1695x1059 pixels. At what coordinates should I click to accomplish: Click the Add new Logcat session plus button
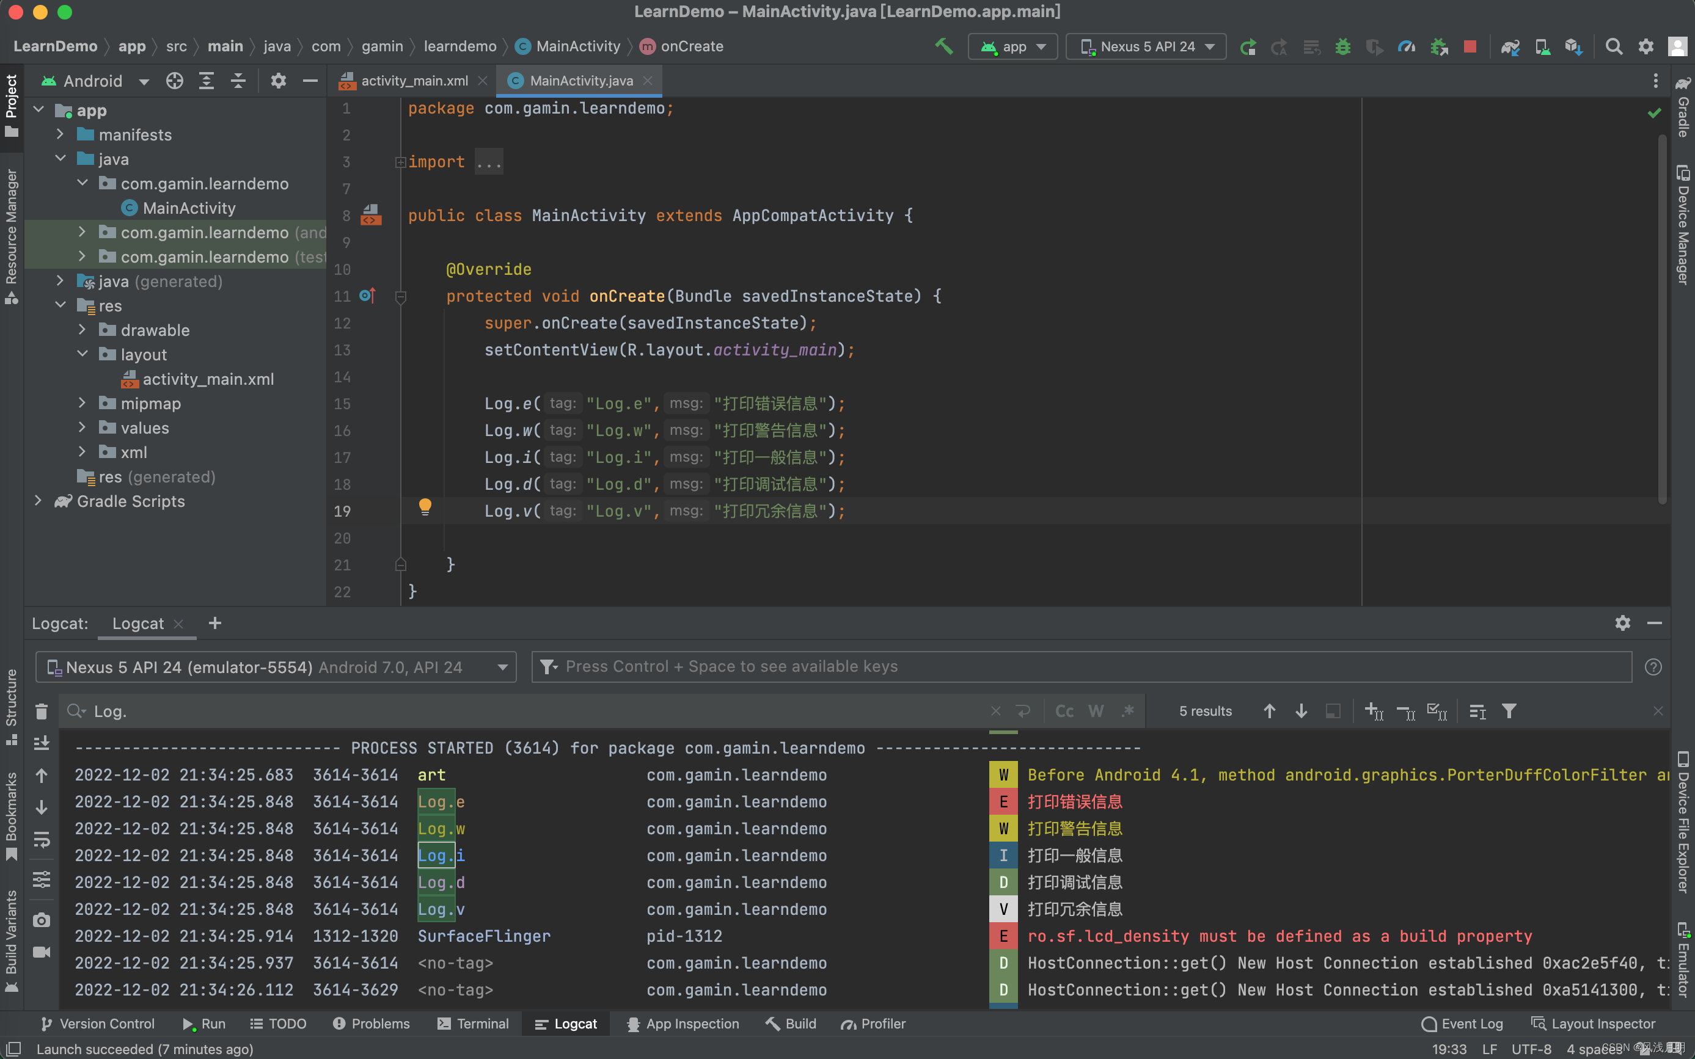(214, 624)
